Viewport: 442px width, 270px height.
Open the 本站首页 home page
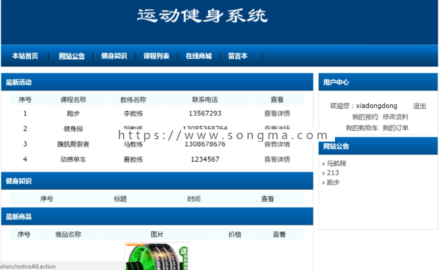click(25, 56)
